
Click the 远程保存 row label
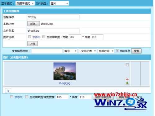click(x=9, y=17)
